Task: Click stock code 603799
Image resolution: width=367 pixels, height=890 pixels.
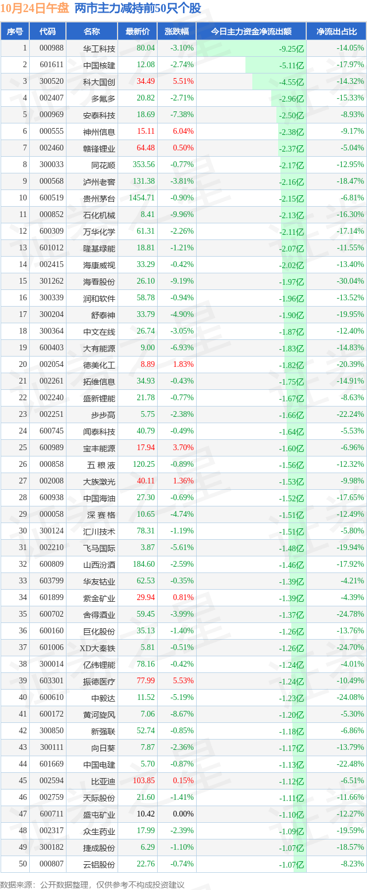Action: [x=52, y=581]
